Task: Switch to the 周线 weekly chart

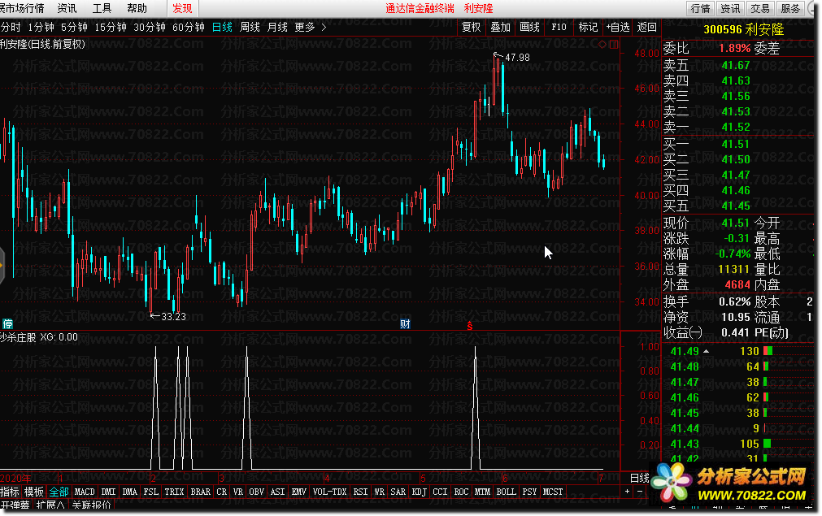Action: pyautogui.click(x=250, y=28)
